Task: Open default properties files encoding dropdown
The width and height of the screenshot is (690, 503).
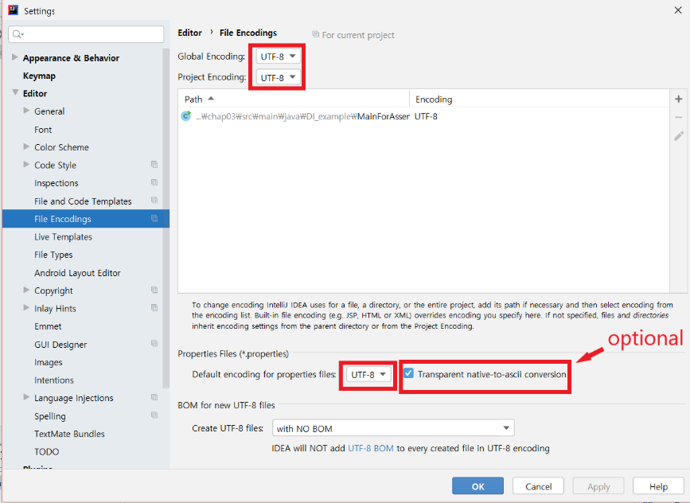Action: tap(368, 375)
